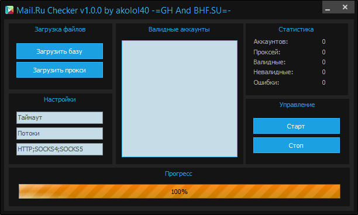Minimize the Mail.Ru Checker window

pos(328,7)
